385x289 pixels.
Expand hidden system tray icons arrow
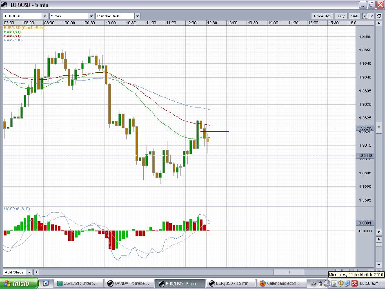point(327,283)
